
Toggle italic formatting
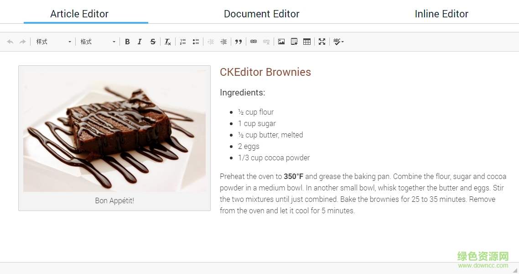click(140, 42)
